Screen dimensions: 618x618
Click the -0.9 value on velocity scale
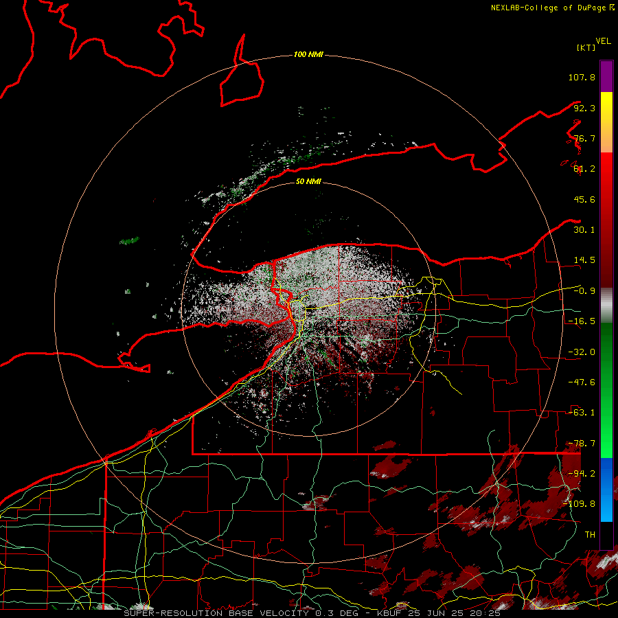[584, 291]
